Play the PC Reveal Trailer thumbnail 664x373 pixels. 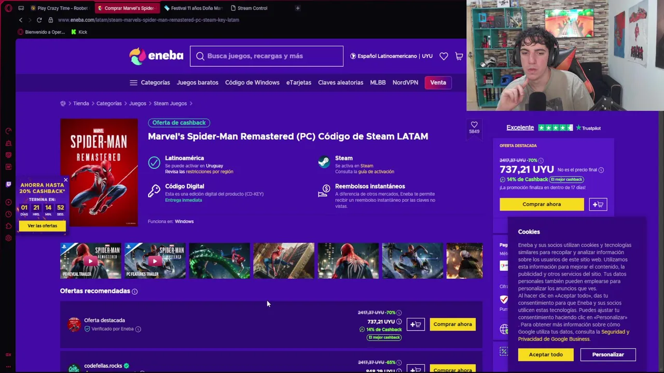[90, 261]
